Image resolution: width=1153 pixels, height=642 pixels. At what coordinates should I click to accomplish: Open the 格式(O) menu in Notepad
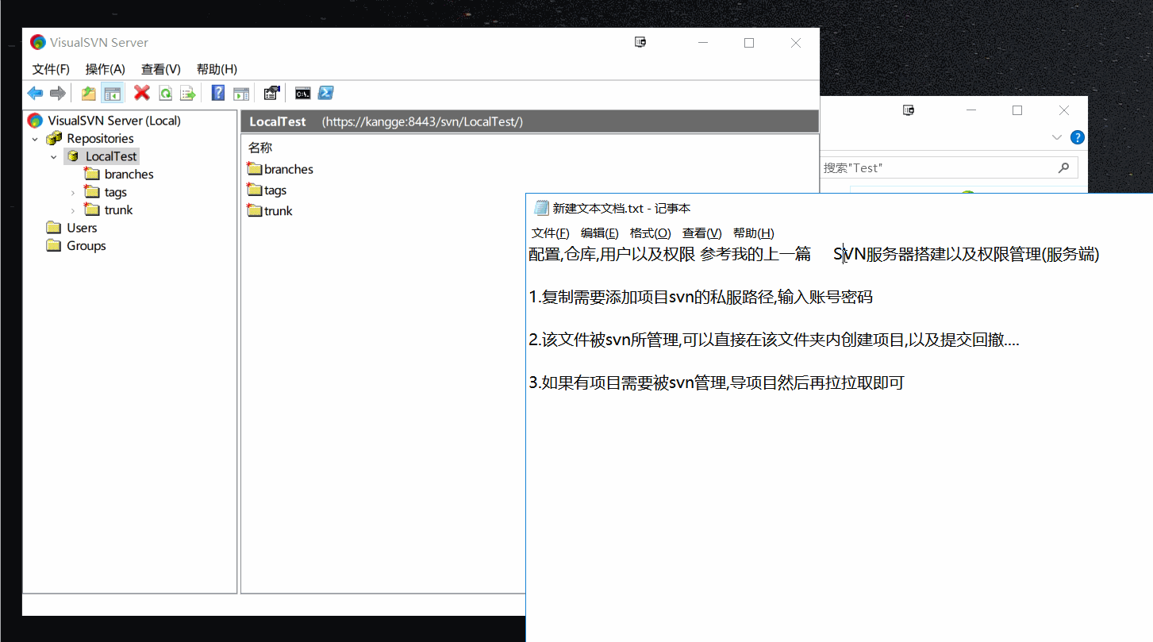click(650, 233)
